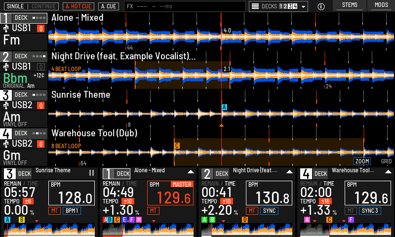Jump to orange hot cue C in Alone - Mixed panel
395x237 pixels.
click(117, 220)
